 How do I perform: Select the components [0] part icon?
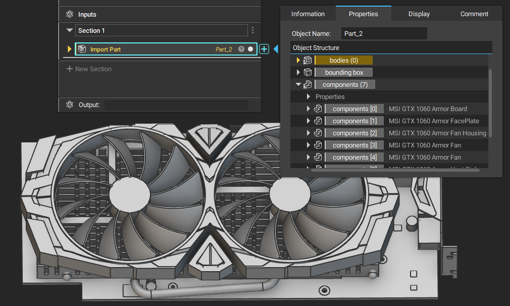(x=318, y=108)
